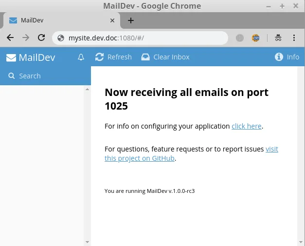The image size is (305, 246).
Task: Click the magnifier search icon
Action: click(x=12, y=76)
